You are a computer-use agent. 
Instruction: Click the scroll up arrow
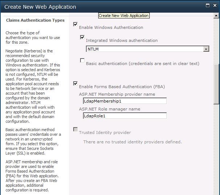point(216,16)
